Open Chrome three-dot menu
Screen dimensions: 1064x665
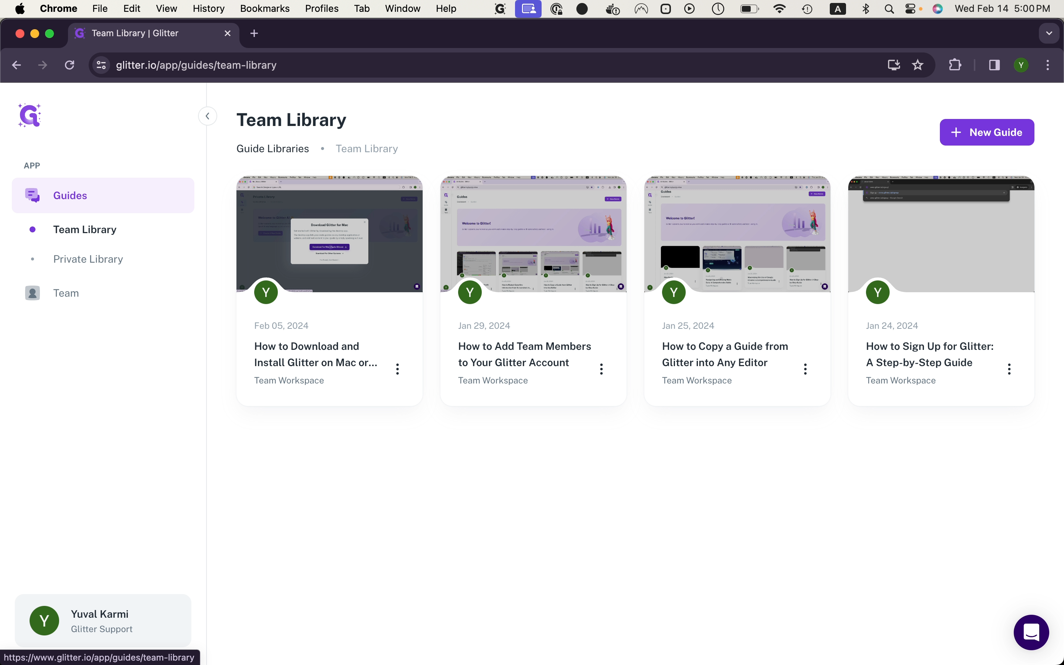[1048, 65]
